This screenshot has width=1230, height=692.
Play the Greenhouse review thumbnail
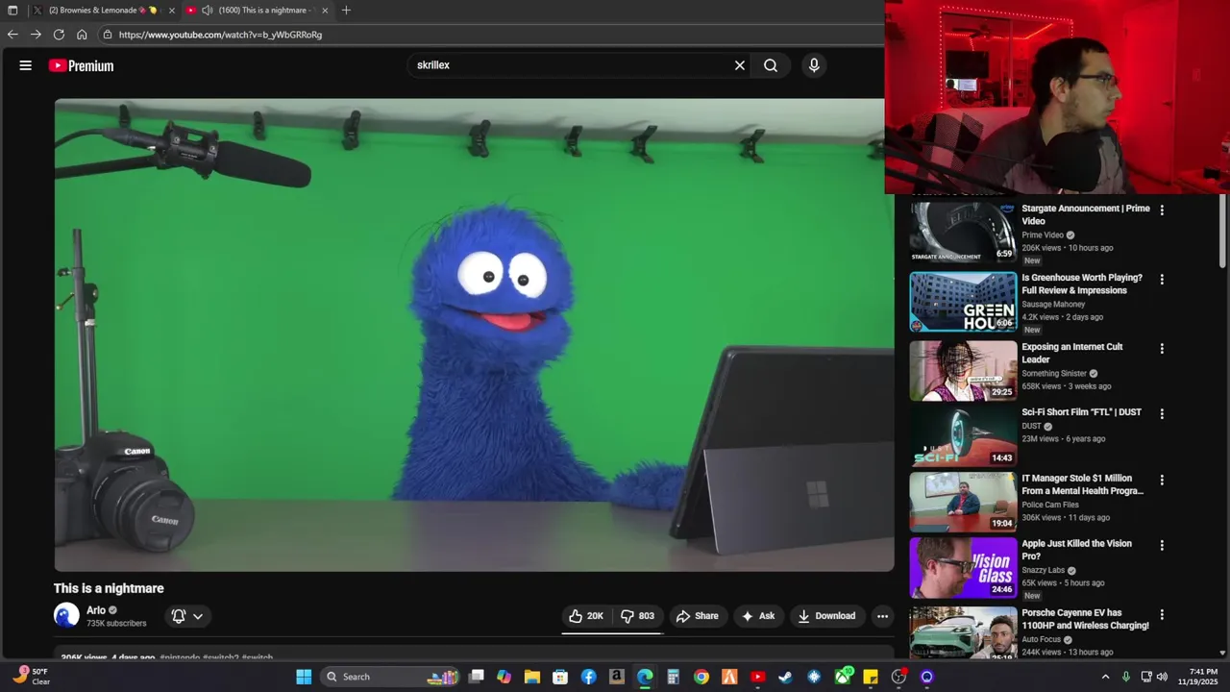[x=963, y=302]
